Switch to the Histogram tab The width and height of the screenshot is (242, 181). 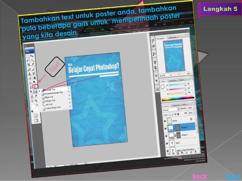coord(173,37)
